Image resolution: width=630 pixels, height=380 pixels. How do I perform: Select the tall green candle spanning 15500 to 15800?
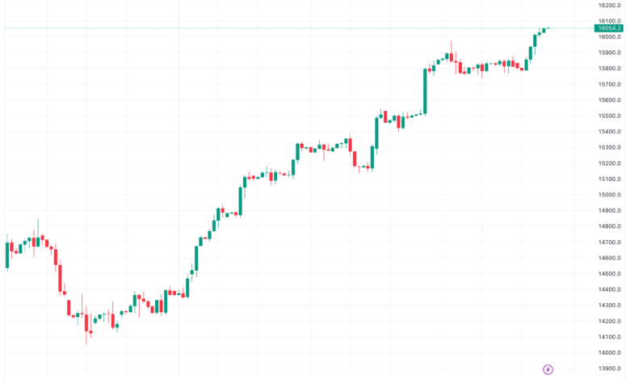point(425,91)
